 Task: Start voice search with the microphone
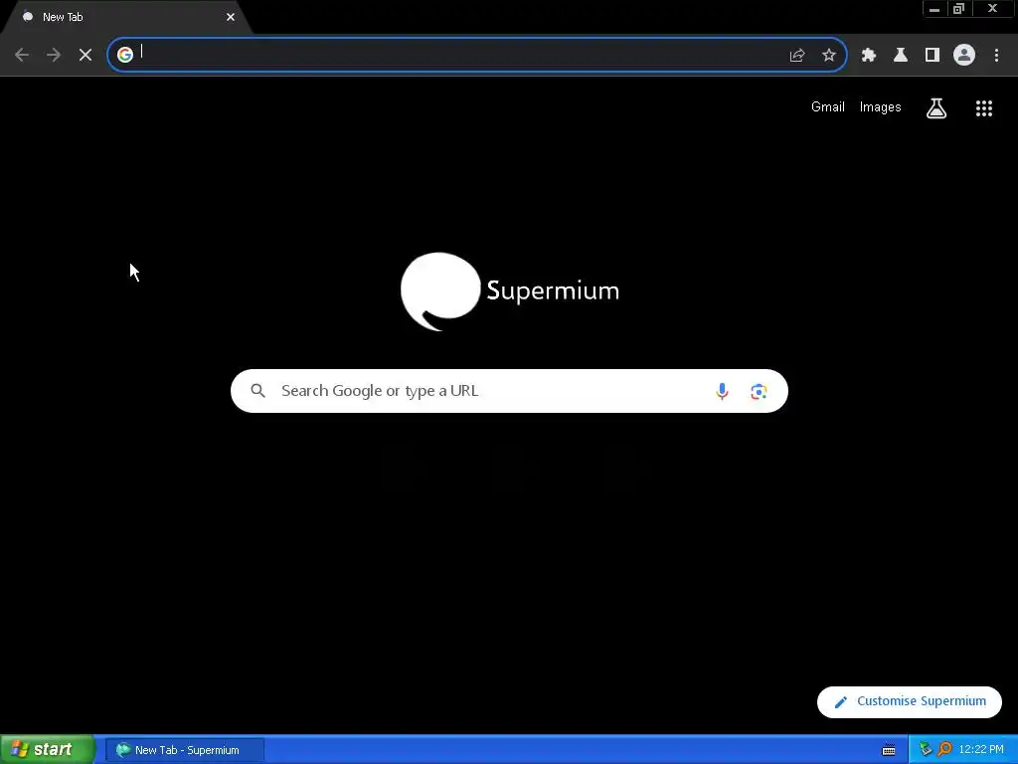[x=722, y=391]
